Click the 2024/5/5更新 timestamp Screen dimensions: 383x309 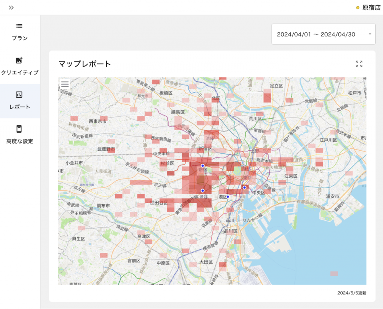pyautogui.click(x=352, y=293)
